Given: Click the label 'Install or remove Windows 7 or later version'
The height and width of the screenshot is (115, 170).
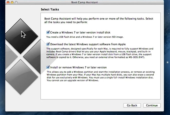Looking at the screenshot, I should [x=78, y=67].
